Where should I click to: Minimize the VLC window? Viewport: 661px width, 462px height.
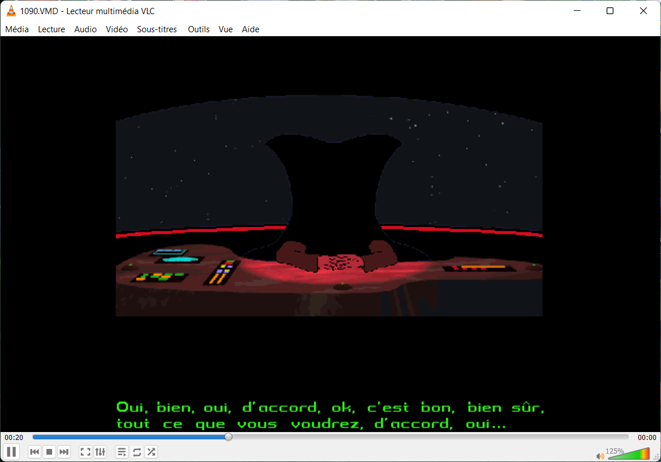(577, 11)
